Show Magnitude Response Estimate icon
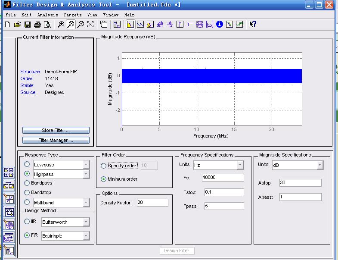 (229, 25)
